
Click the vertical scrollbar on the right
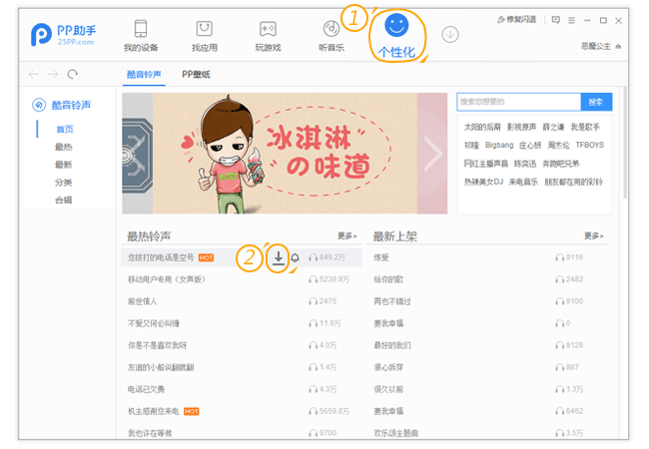point(625,143)
